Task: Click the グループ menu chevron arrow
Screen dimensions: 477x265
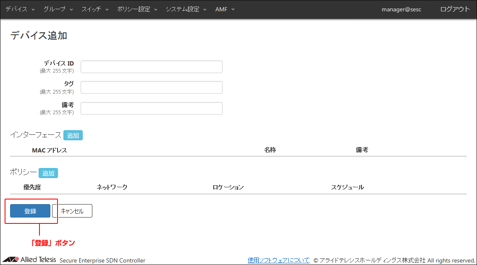Action: [x=71, y=9]
